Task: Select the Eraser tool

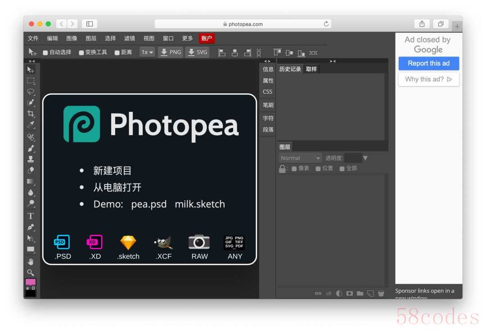Action: pos(31,170)
